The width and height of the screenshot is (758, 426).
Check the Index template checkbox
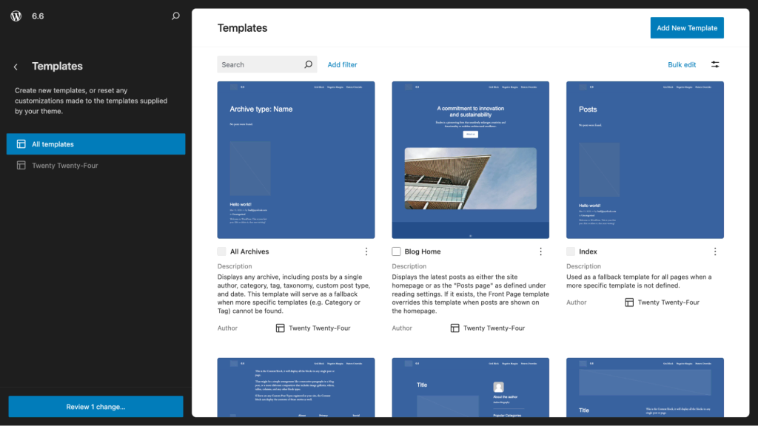[x=570, y=251]
